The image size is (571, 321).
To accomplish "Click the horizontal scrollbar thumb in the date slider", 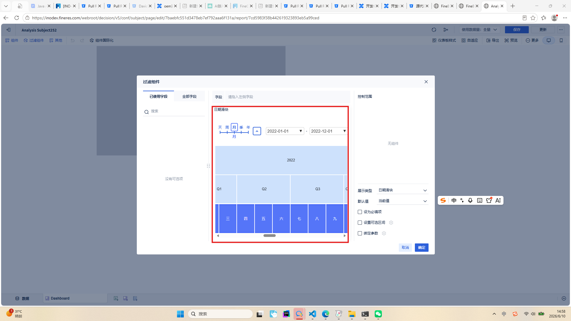I will (x=269, y=236).
